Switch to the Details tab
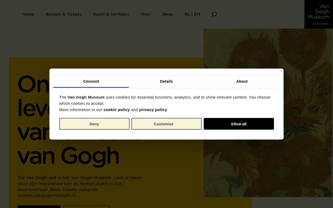Screen dimensions: 333x208 (166, 81)
